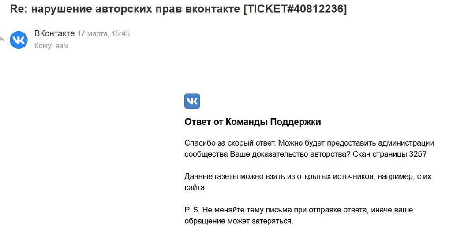Click the gray reply arrow icon at left edge
This screenshot has width=453, height=237.
pyautogui.click(x=1, y=39)
